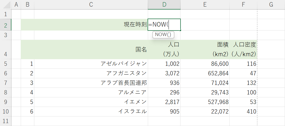285x126 pixels.
Task: Select column E header
Action: (x=205, y=5)
